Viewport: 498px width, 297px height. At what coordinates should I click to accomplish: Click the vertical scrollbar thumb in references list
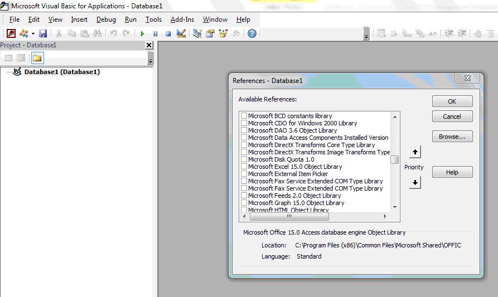pyautogui.click(x=395, y=159)
